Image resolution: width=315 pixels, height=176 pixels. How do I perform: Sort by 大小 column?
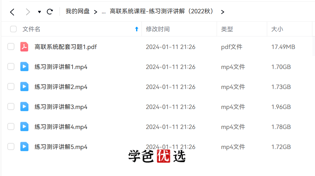click(x=277, y=29)
